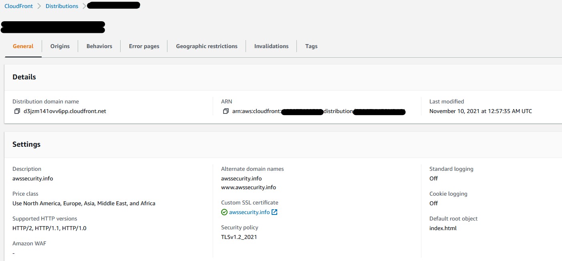Open the awssecurity.info custom SSL certificate link
Screen dimensions: 562x261
pos(249,212)
